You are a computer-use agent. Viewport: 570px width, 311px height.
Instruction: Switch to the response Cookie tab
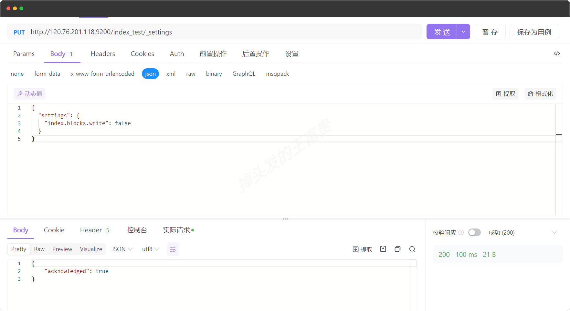click(54, 230)
